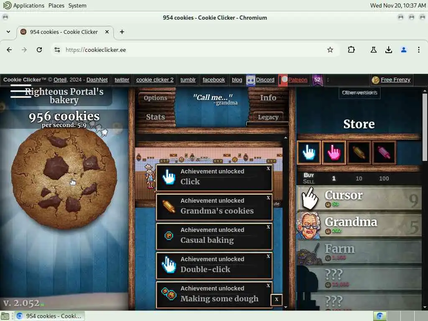Open the Legacy menu

coord(268,117)
